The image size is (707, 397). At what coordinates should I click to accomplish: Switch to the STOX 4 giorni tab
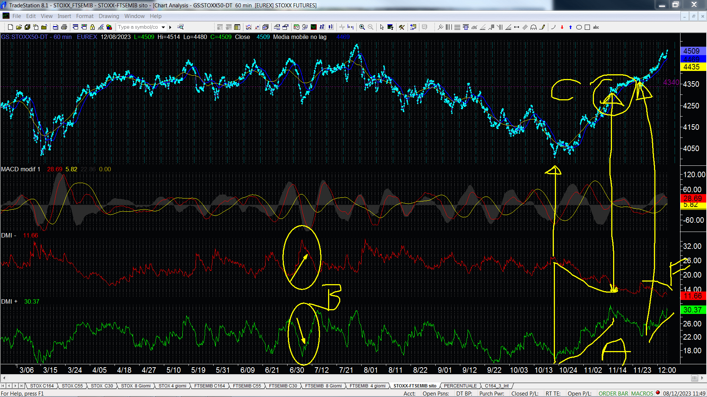pyautogui.click(x=172, y=386)
